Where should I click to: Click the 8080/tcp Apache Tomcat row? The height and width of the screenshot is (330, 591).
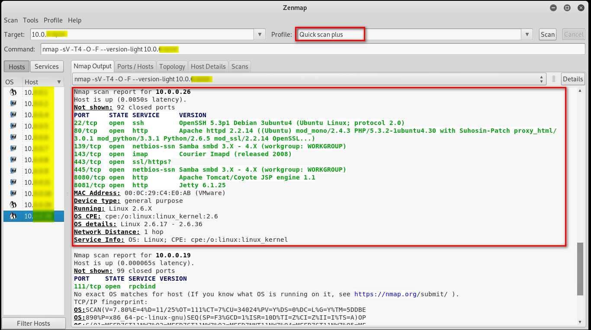[195, 177]
